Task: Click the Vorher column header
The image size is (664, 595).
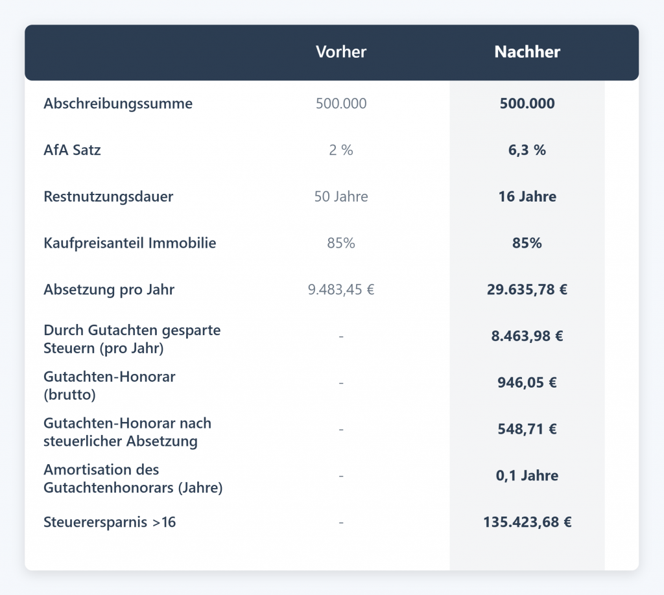Action: [x=341, y=52]
